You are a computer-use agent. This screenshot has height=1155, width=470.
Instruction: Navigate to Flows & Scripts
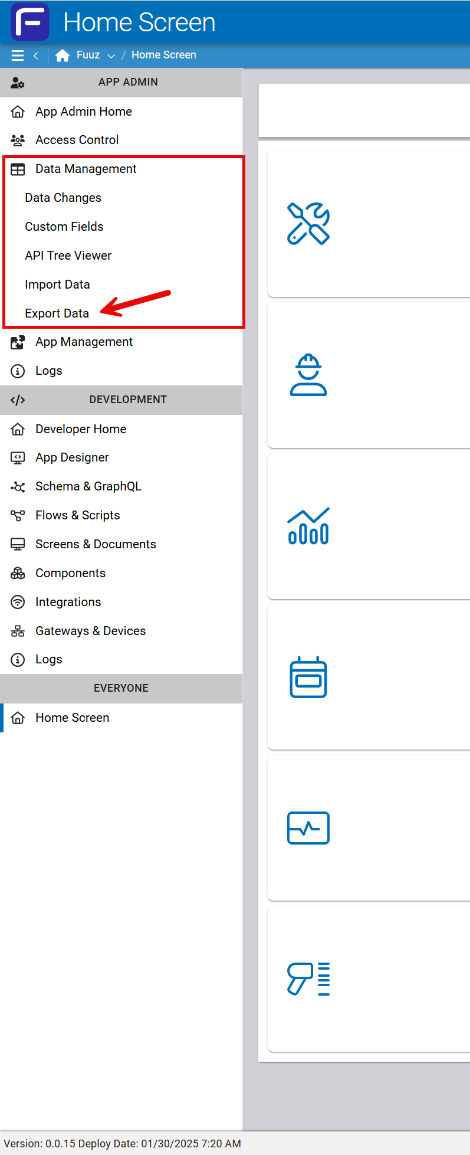pyautogui.click(x=77, y=515)
